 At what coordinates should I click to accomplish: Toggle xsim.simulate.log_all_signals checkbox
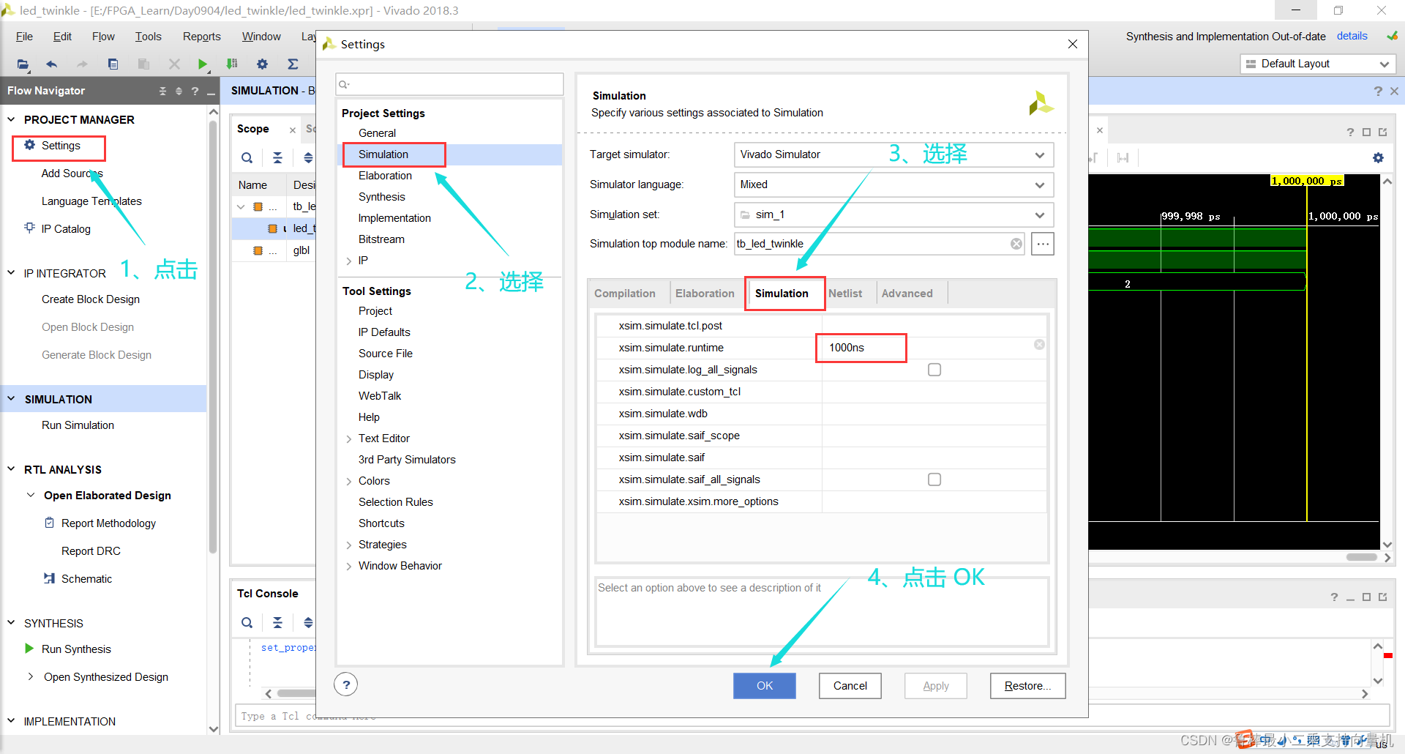[934, 370]
